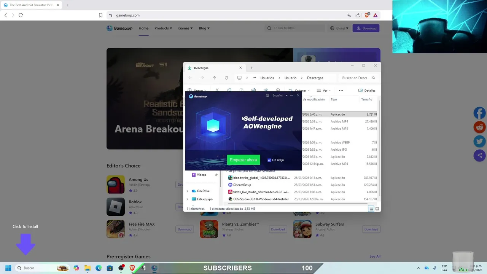Viewport: 487px width, 274px height.
Task: Click See All next to Pre-register Games
Action: point(375,256)
